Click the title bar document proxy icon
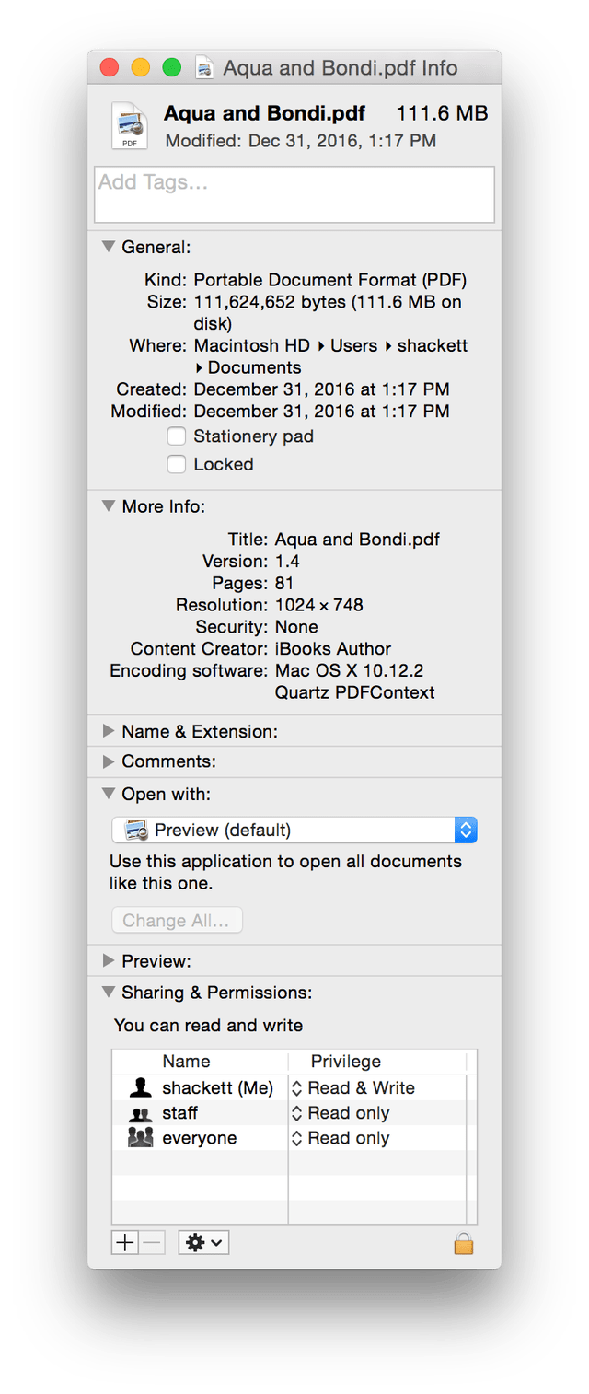589x1394 pixels. 205,68
